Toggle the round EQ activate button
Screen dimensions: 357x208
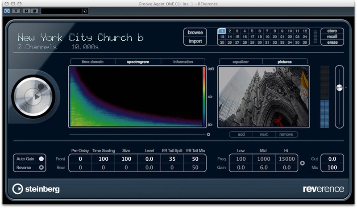point(303,163)
